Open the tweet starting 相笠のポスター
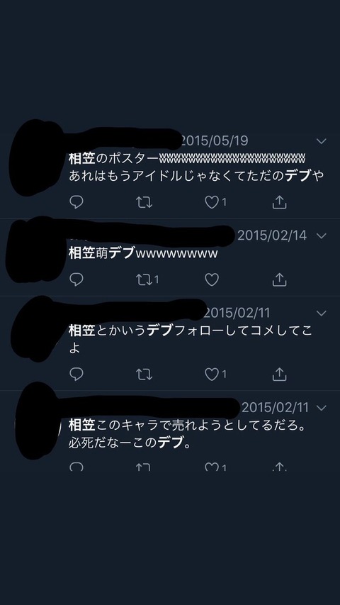 195,167
